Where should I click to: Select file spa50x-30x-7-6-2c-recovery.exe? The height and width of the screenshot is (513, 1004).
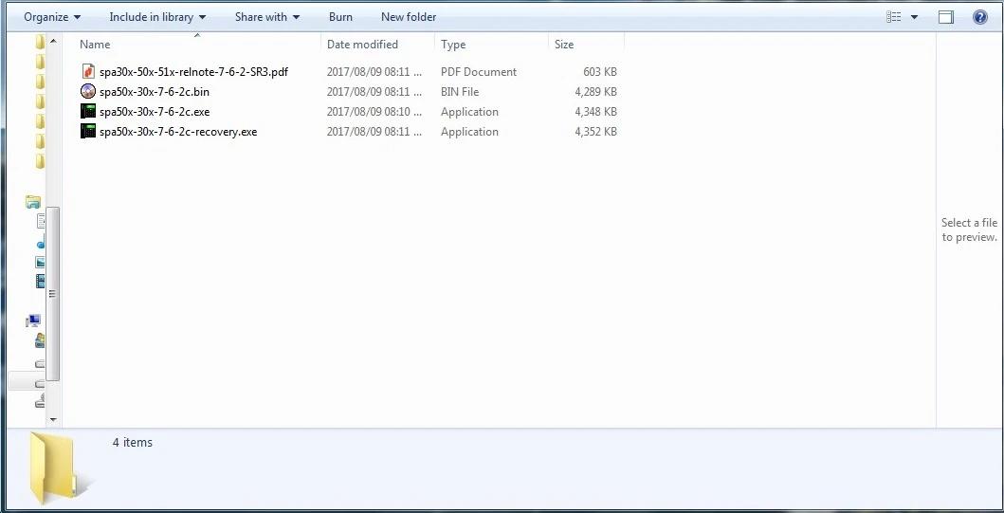click(x=178, y=131)
